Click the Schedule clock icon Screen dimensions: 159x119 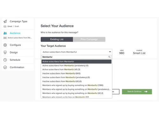pyautogui.click(x=5, y=60)
